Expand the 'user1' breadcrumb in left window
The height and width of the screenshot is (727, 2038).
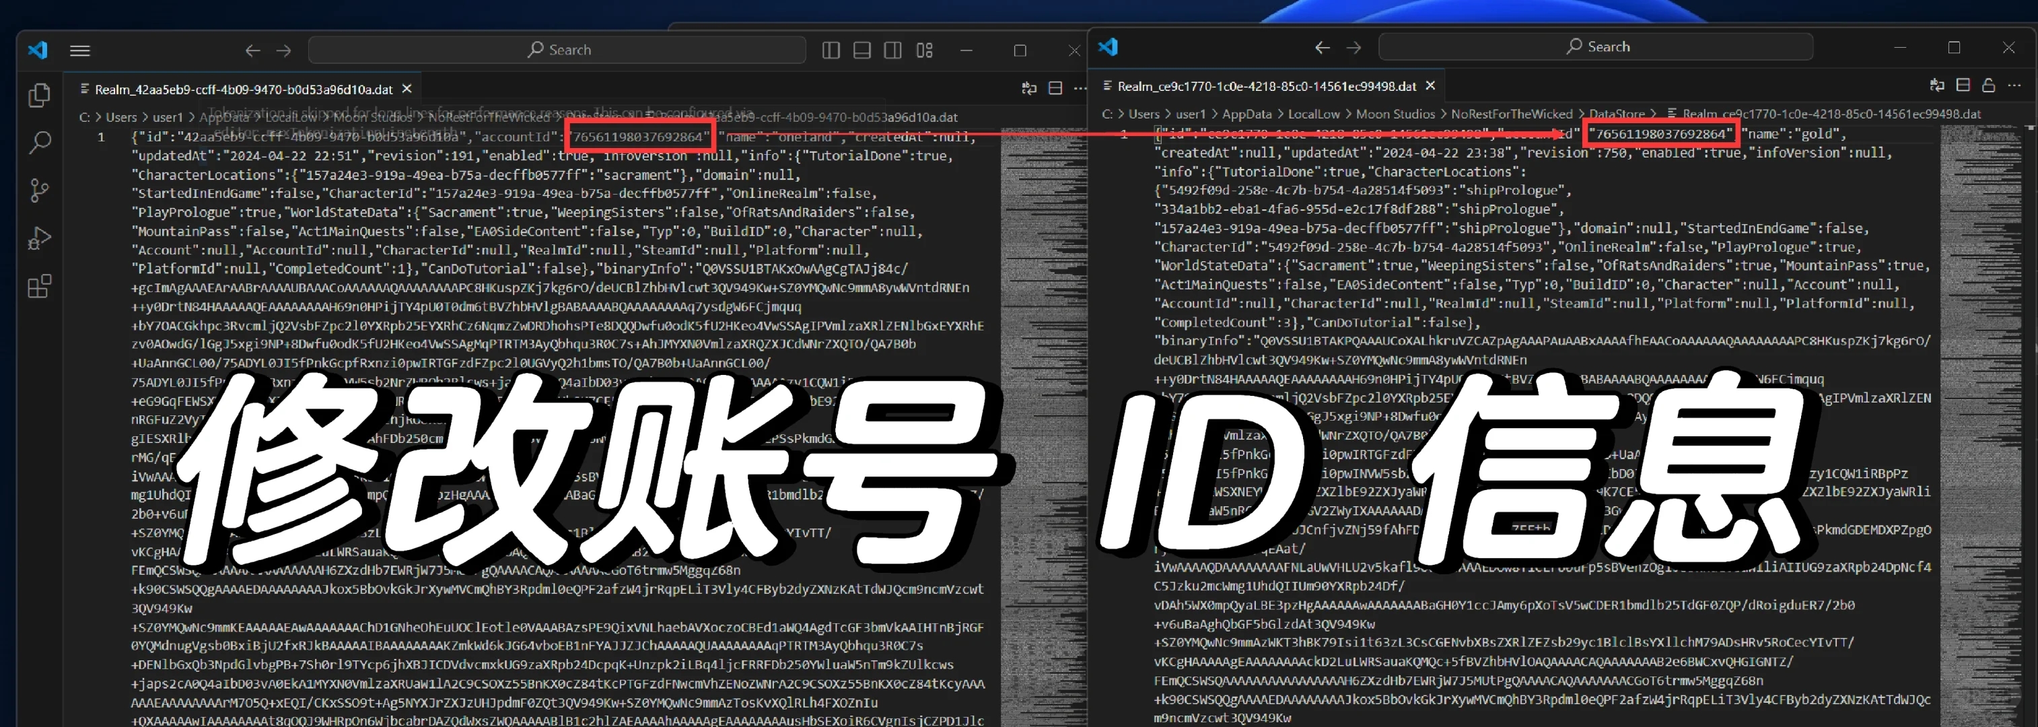pos(168,117)
